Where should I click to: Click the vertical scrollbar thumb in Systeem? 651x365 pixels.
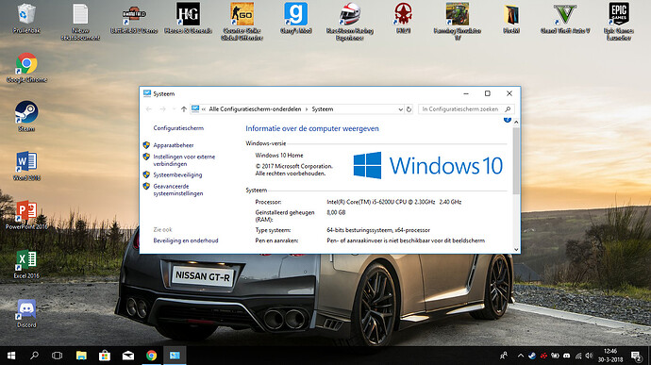516,160
